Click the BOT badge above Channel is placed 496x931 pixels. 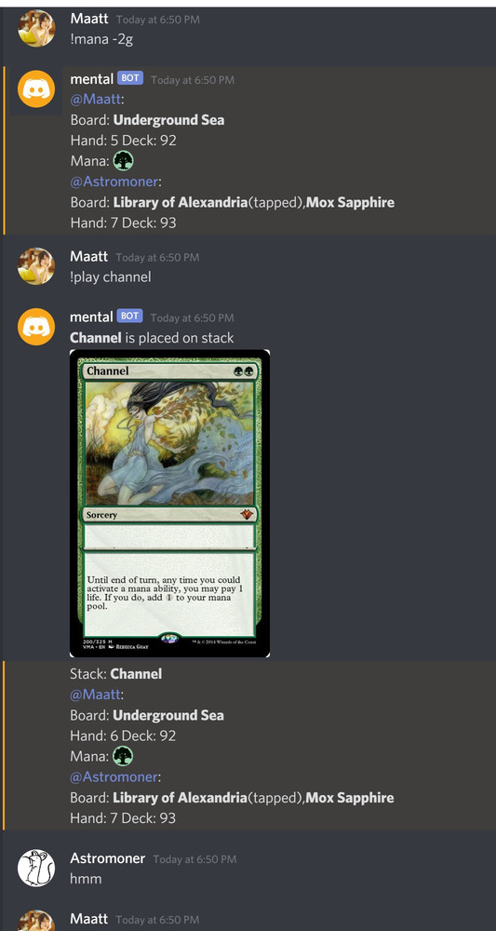(x=130, y=316)
